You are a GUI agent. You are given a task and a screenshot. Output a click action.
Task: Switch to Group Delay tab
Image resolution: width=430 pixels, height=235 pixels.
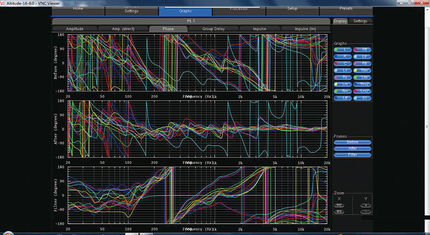[x=213, y=29]
